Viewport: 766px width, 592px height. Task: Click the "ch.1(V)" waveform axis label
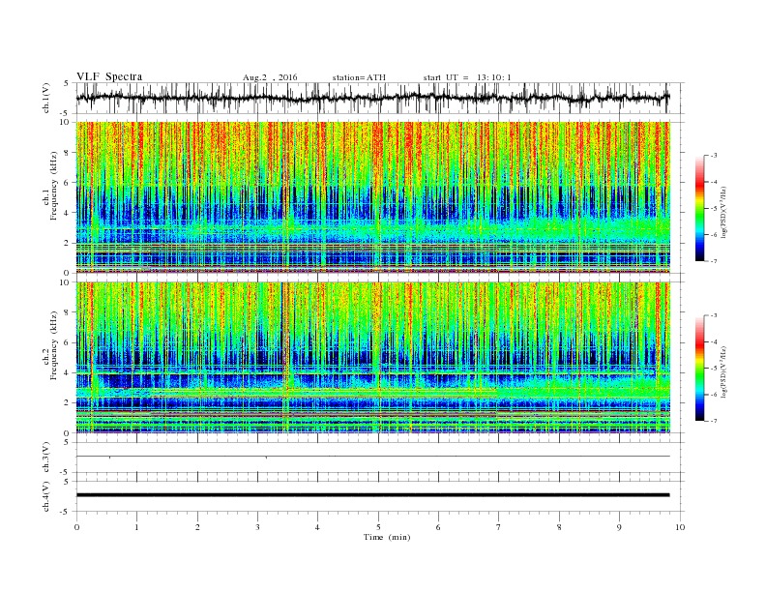pyautogui.click(x=46, y=98)
